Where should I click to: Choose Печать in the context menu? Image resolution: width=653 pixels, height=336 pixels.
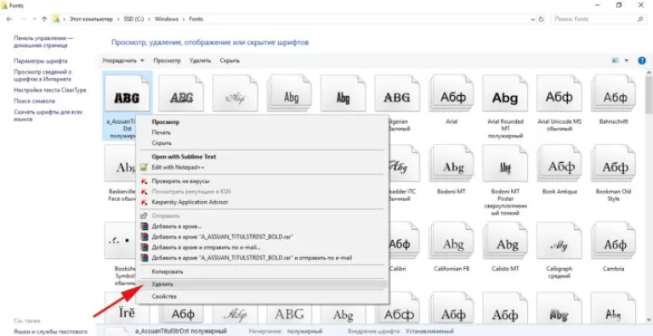[x=263, y=132]
